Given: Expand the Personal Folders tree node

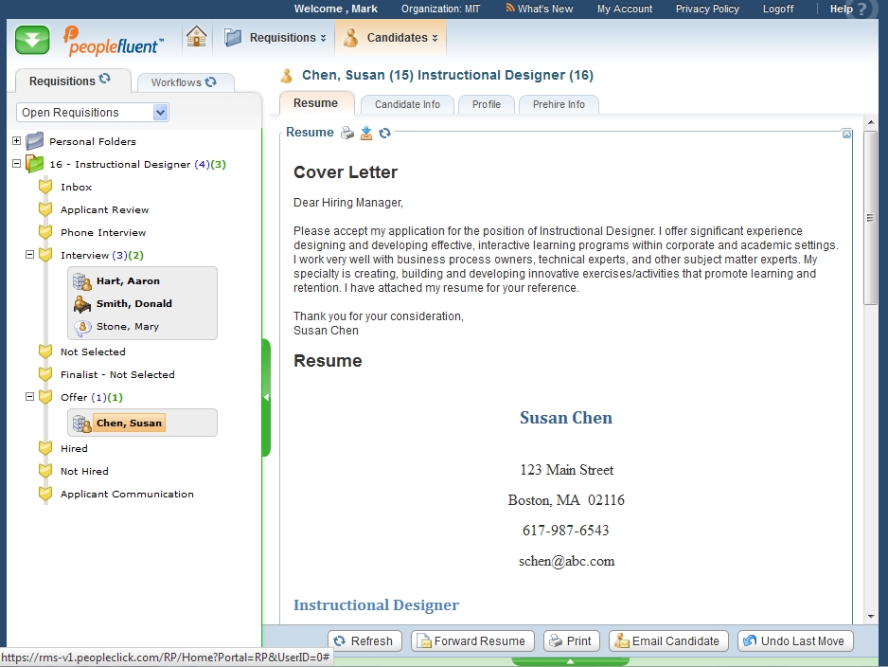Looking at the screenshot, I should [x=16, y=141].
